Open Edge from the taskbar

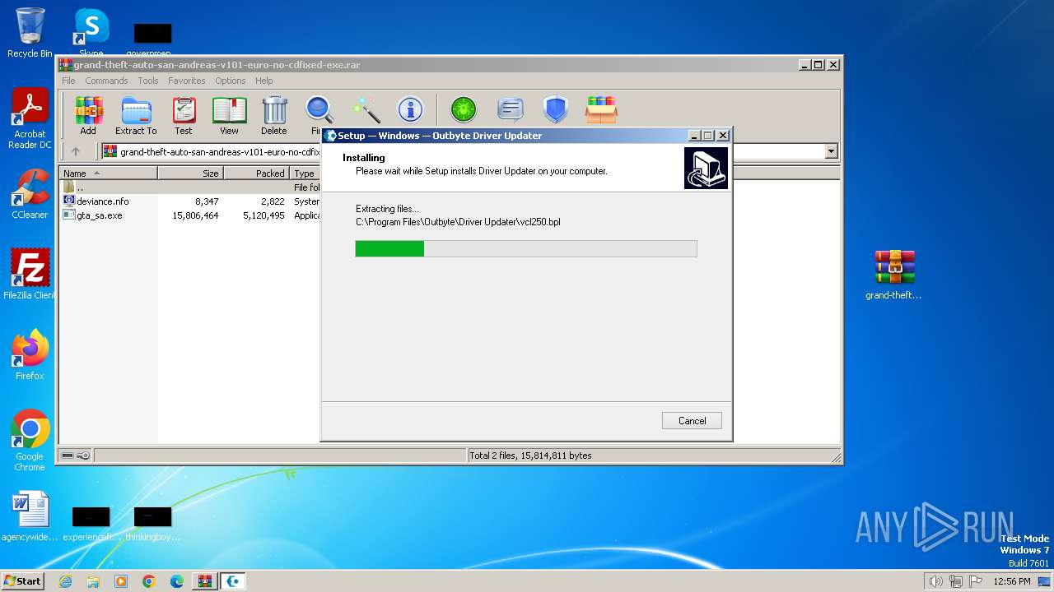pyautogui.click(x=177, y=581)
